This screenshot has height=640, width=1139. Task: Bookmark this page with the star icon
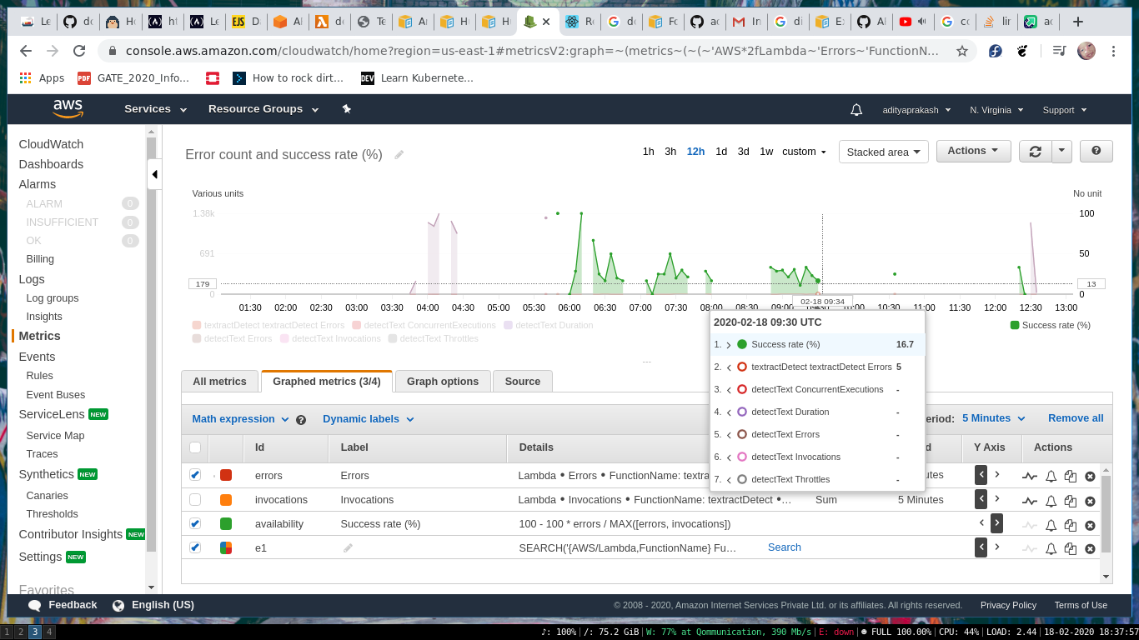tap(961, 51)
